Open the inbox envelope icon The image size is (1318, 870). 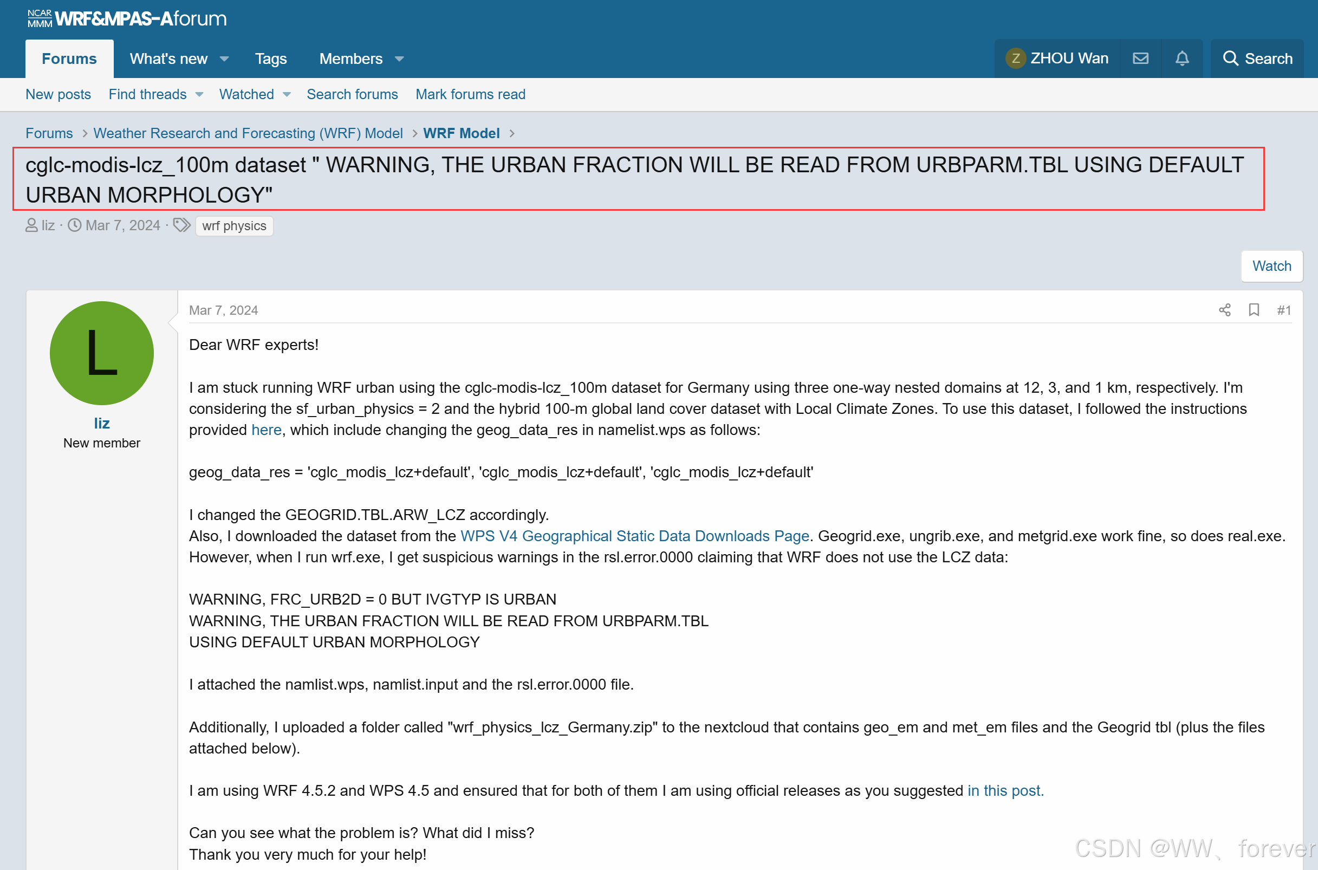(1140, 59)
